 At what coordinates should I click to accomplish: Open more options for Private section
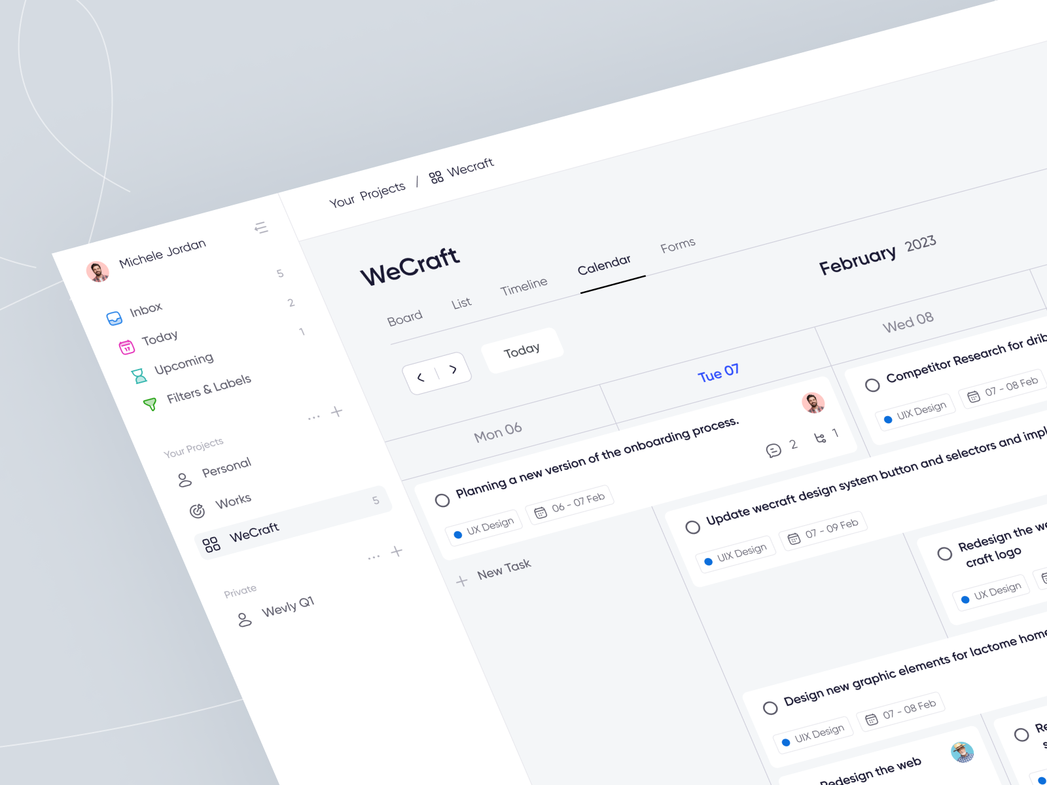point(374,557)
